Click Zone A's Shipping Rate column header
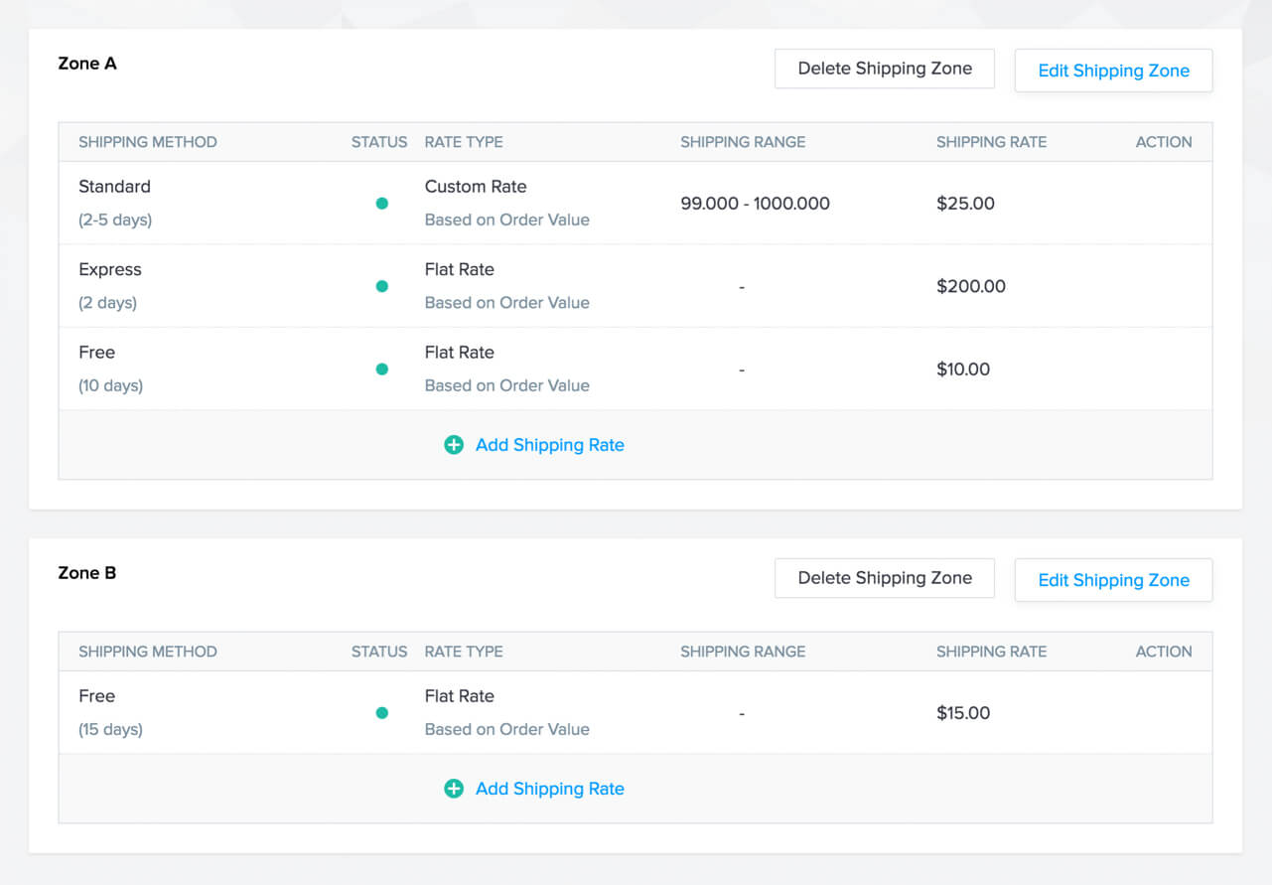Screen dimensions: 1272x885 [991, 142]
